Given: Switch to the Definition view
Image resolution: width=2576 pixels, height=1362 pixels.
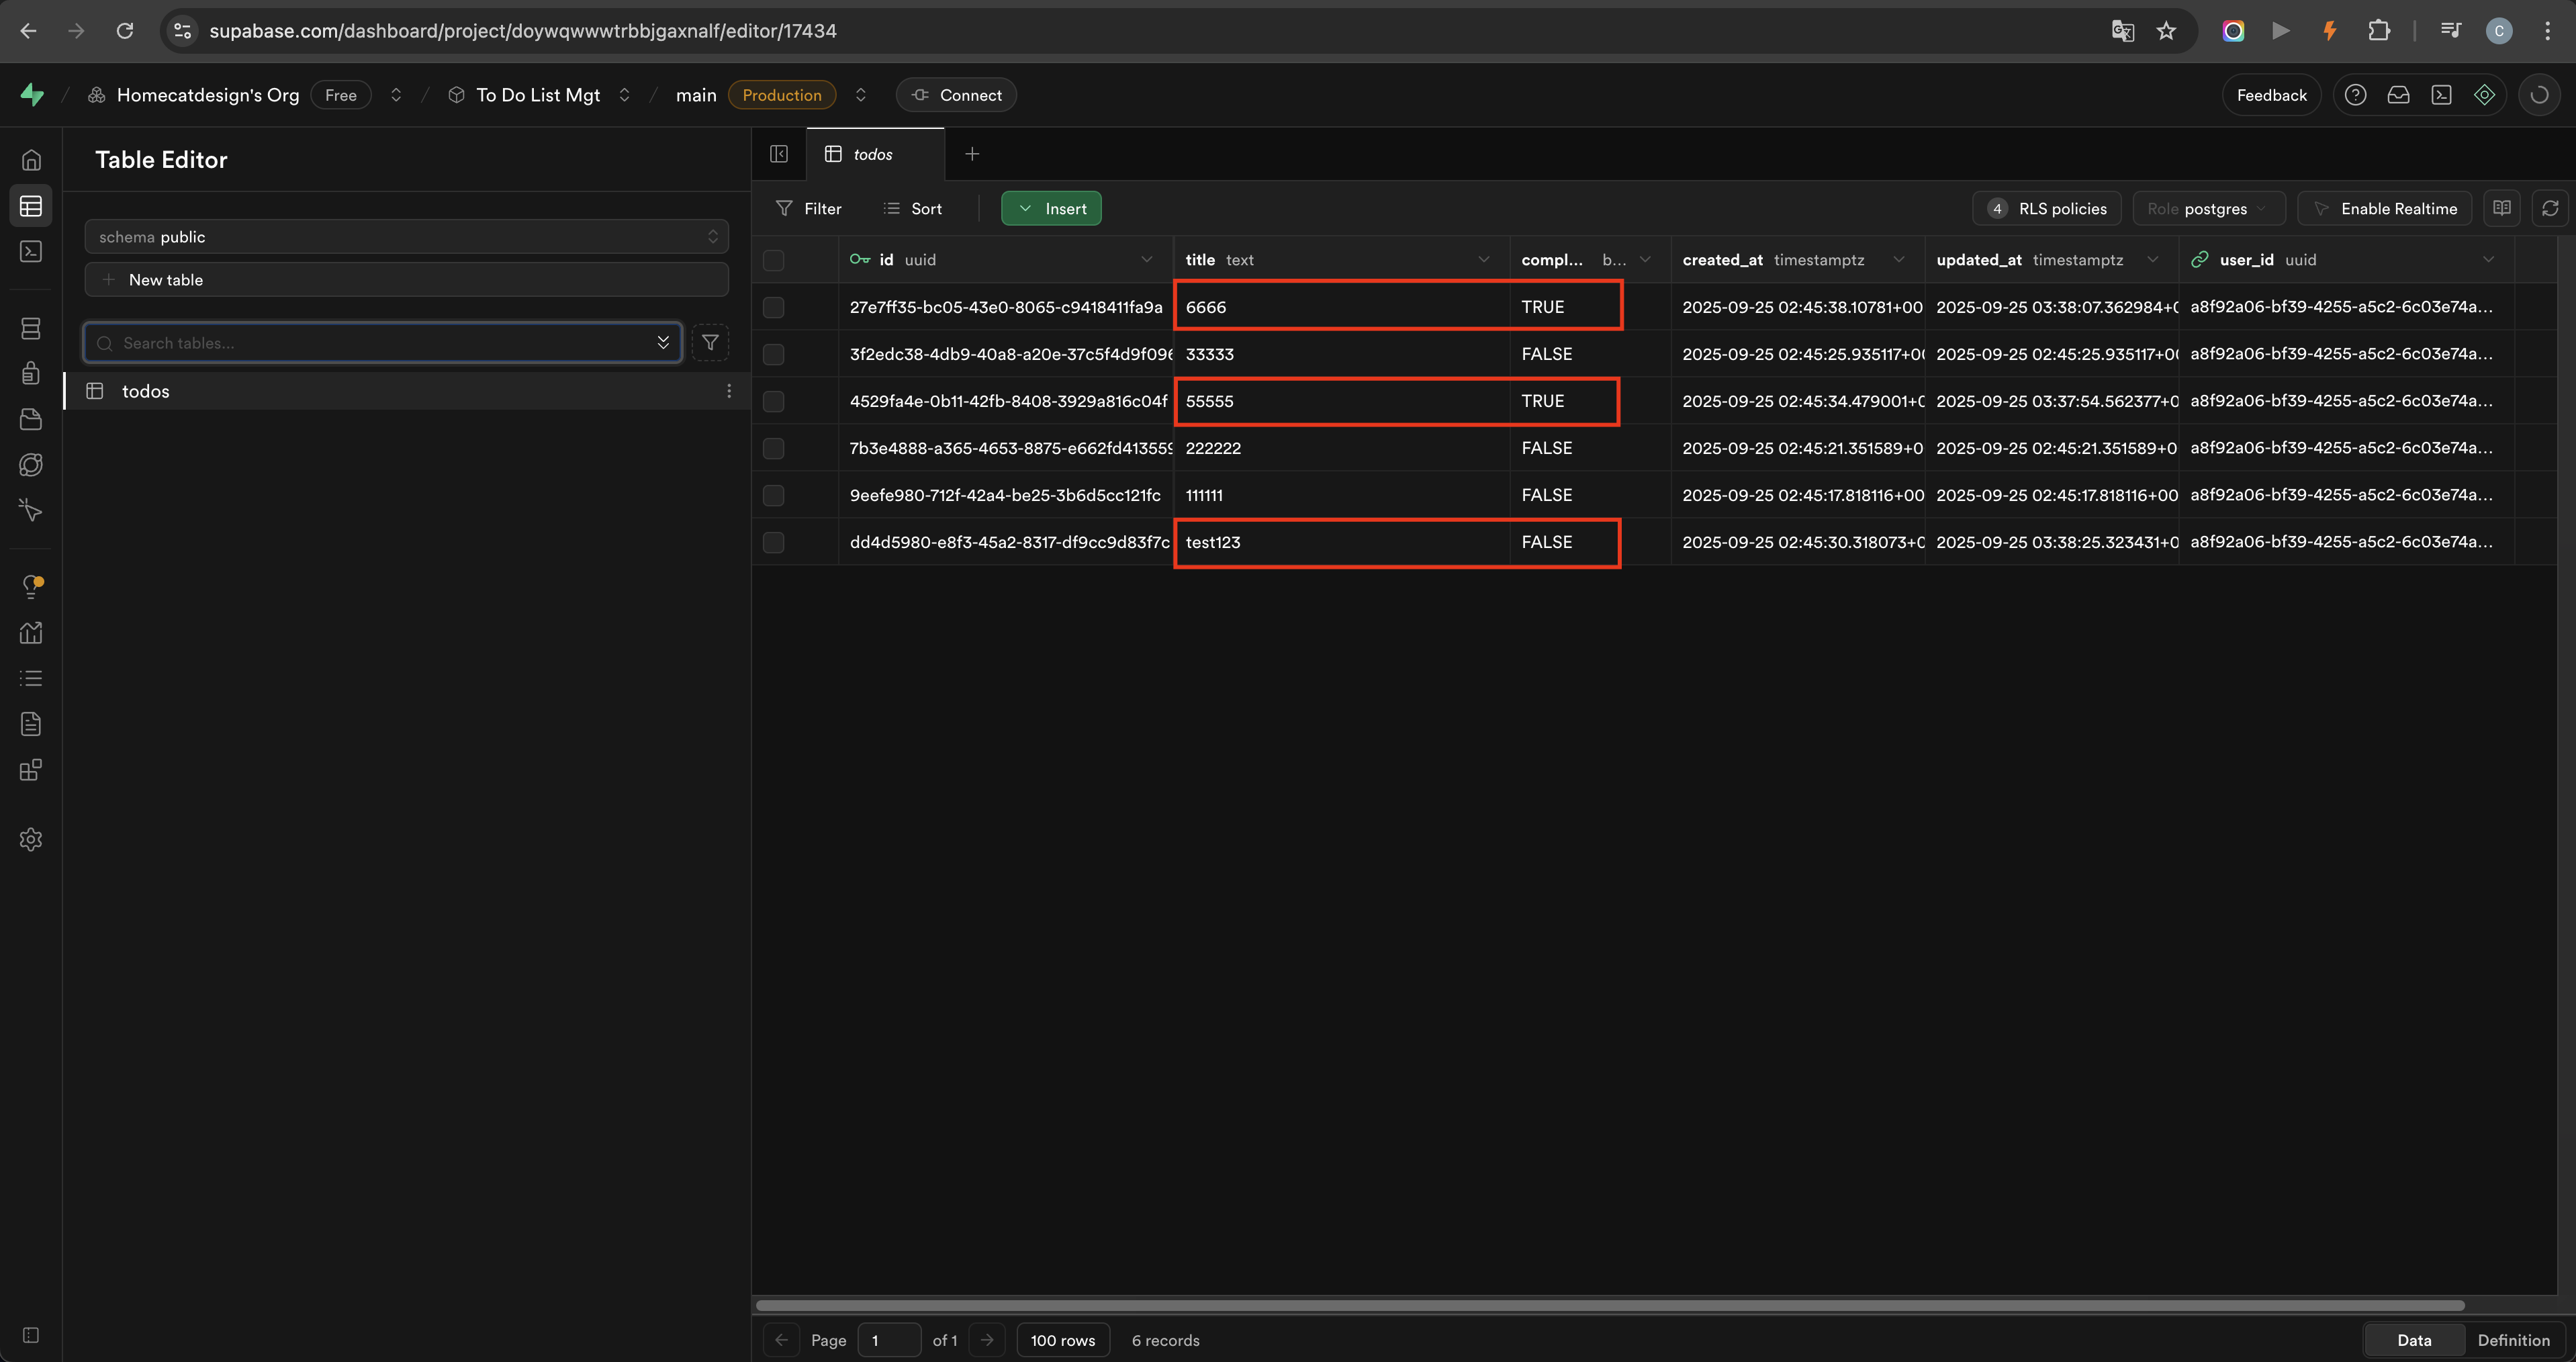Looking at the screenshot, I should 2513,1340.
